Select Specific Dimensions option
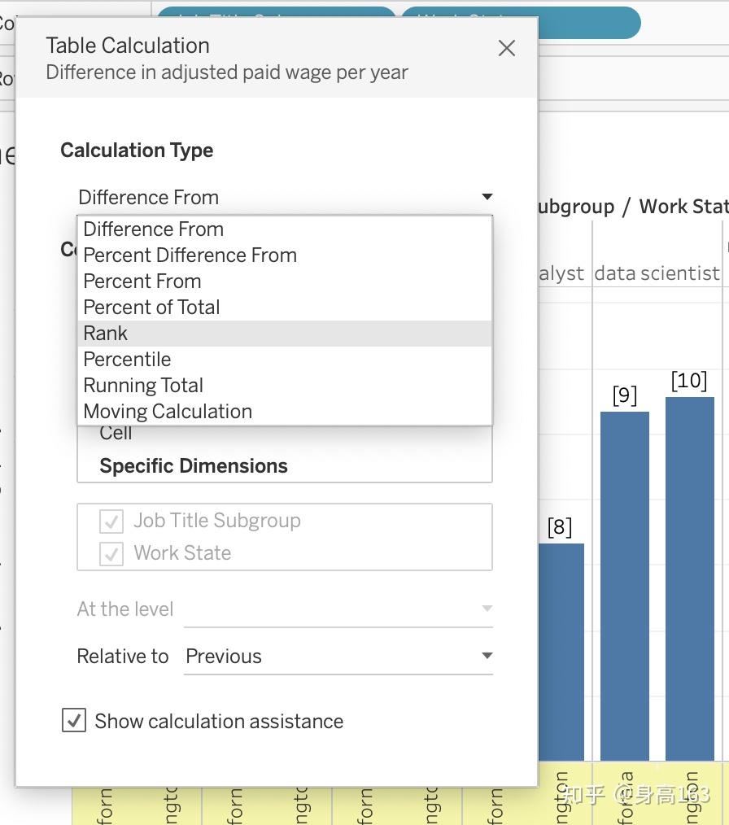The width and height of the screenshot is (729, 825). point(193,465)
